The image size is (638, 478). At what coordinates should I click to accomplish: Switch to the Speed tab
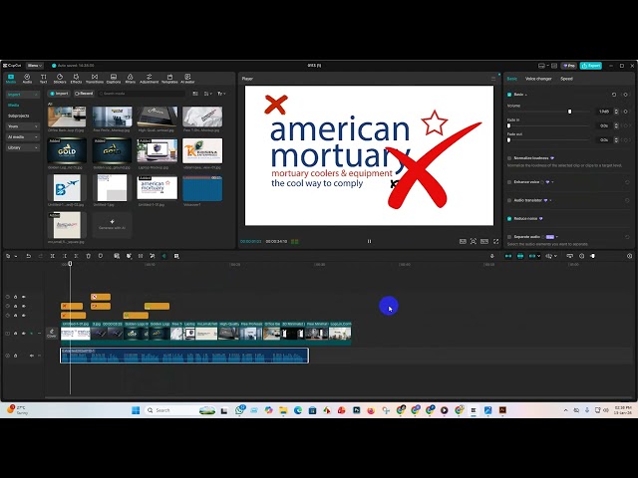click(x=566, y=79)
